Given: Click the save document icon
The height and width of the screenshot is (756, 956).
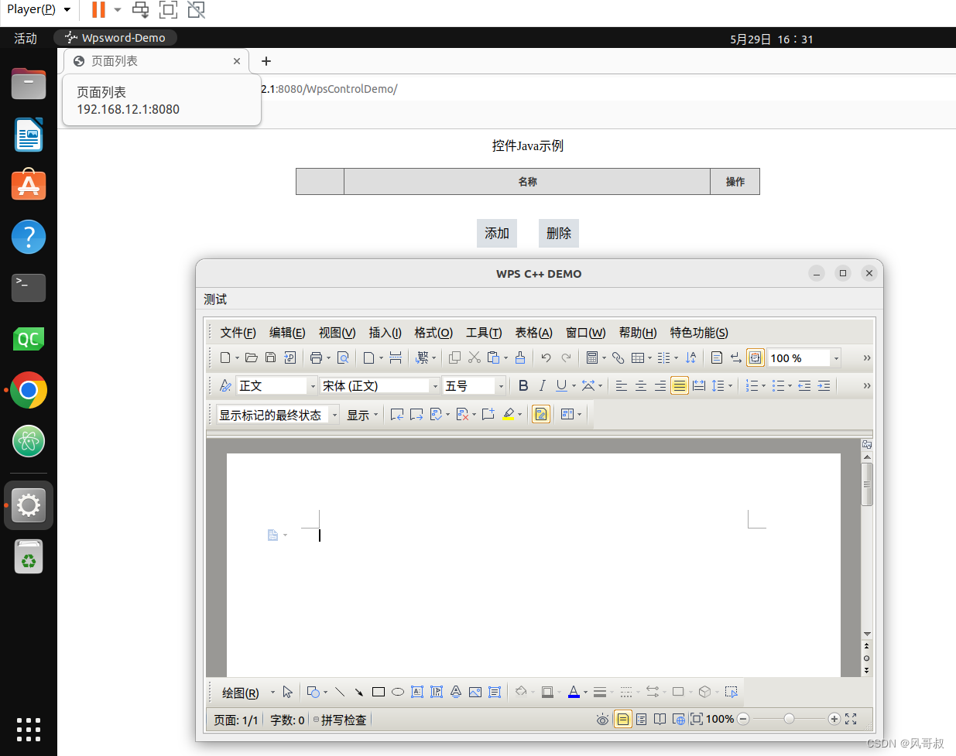Looking at the screenshot, I should coord(270,357).
